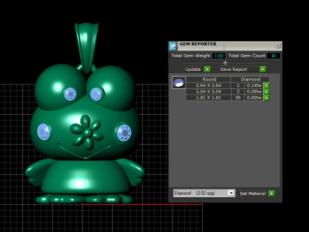Screen dimensions: 309x232
Task: Click green arrow in the 0.80tw row
Action: click(267, 98)
